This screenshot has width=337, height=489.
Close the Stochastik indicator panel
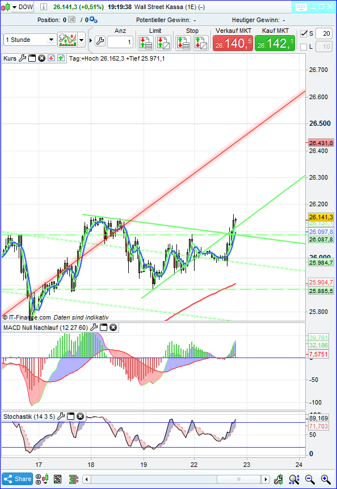(80, 416)
